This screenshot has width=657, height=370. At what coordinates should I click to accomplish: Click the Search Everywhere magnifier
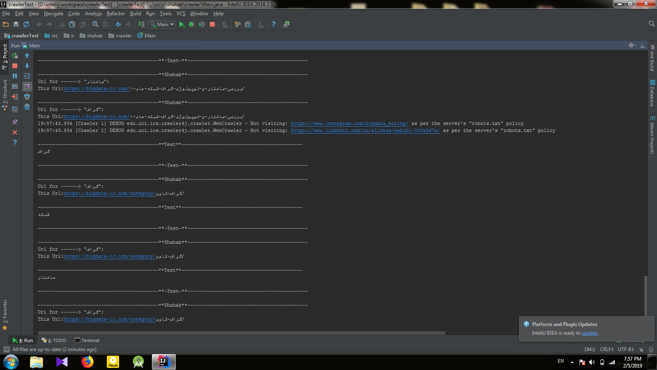click(651, 24)
